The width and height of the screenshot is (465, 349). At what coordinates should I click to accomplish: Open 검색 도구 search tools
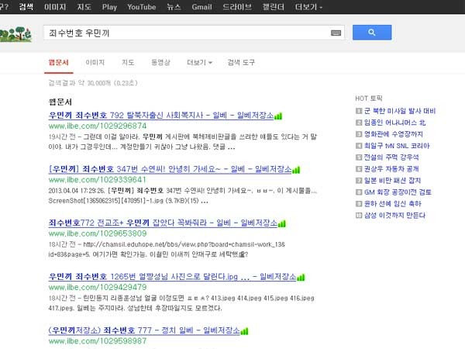click(x=241, y=62)
